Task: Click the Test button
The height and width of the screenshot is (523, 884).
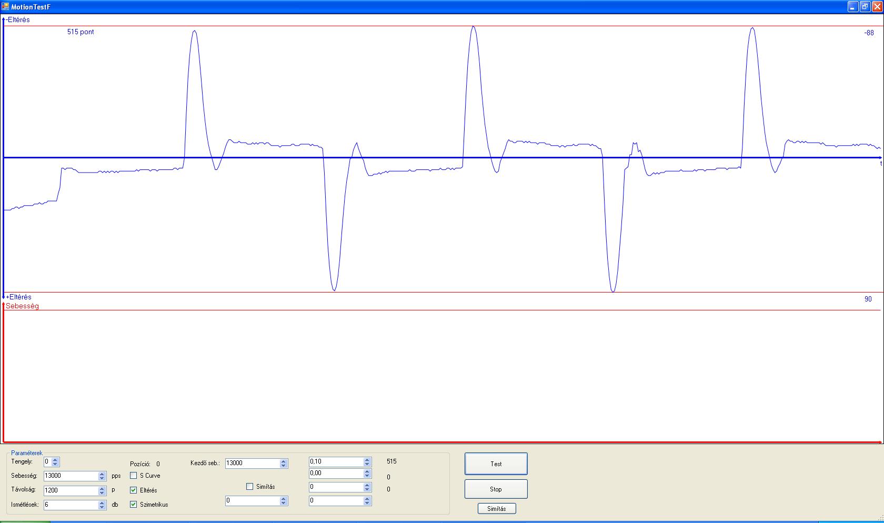Action: (x=496, y=464)
